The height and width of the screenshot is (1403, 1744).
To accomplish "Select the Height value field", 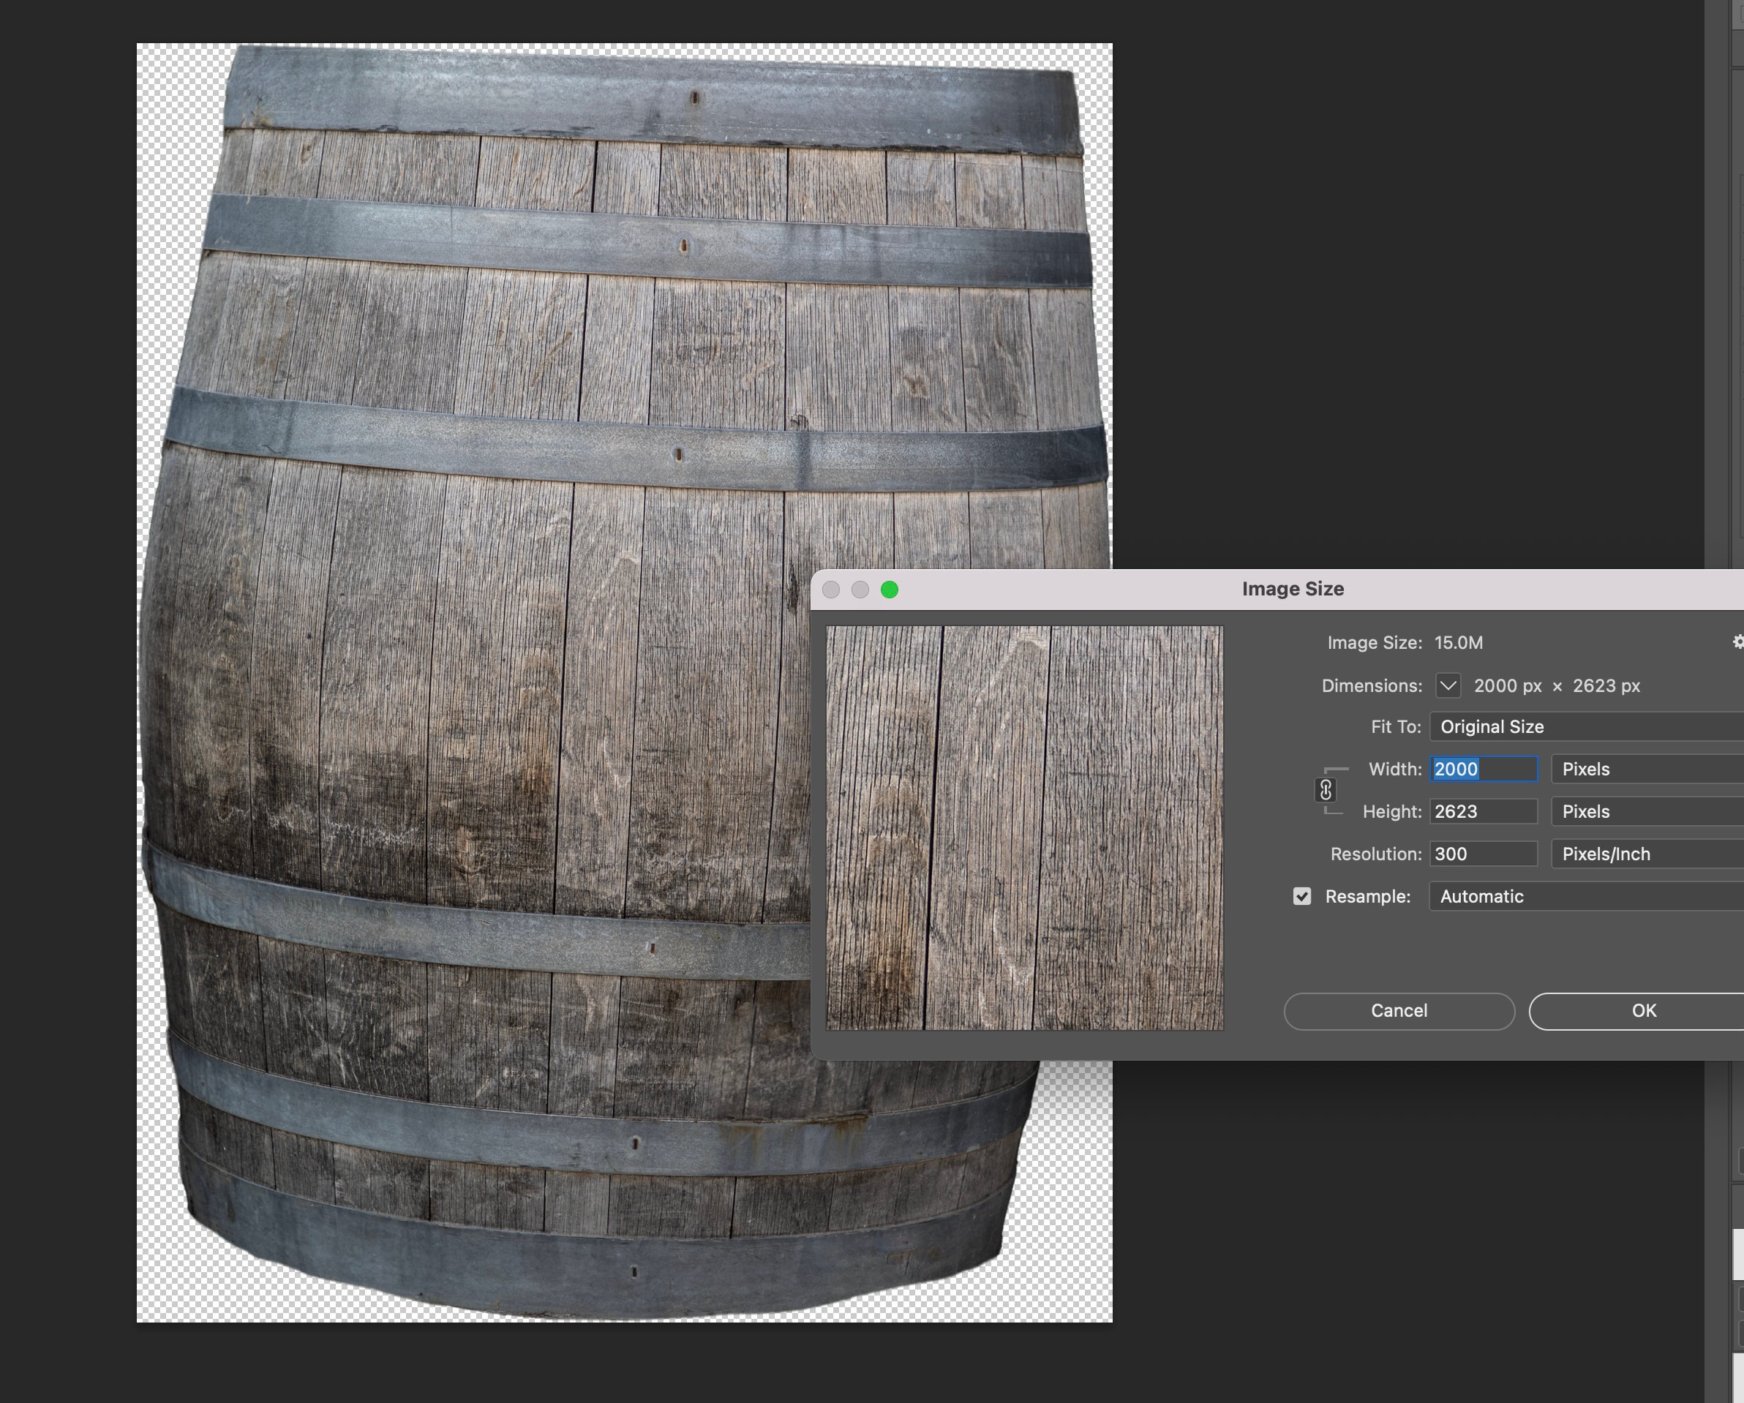I will pyautogui.click(x=1483, y=811).
